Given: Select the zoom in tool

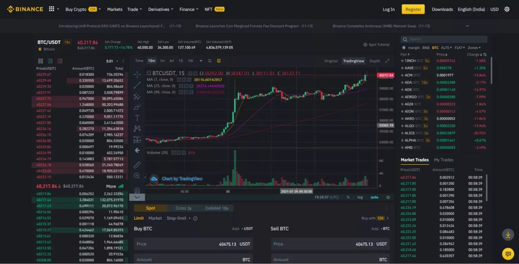Looking at the screenshot, I should 137,176.
